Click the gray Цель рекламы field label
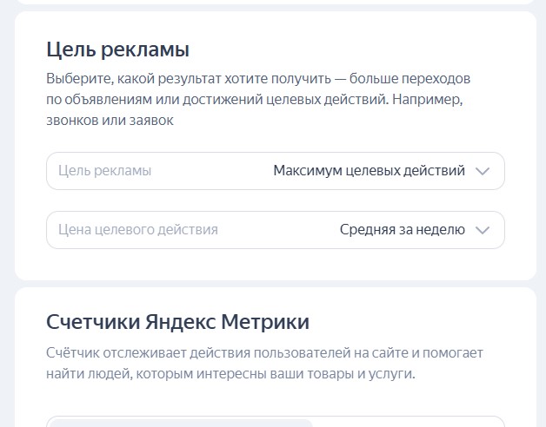 coord(105,171)
